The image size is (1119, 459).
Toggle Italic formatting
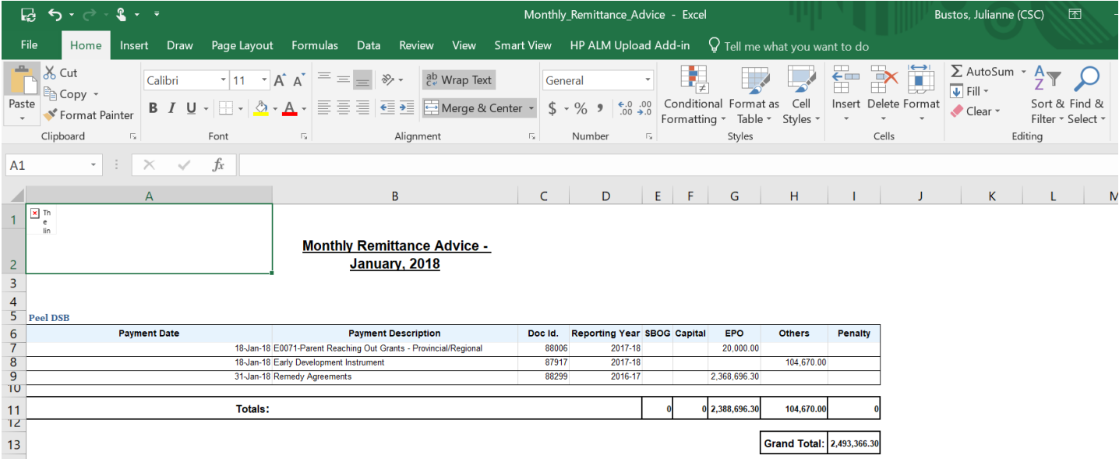tap(171, 108)
